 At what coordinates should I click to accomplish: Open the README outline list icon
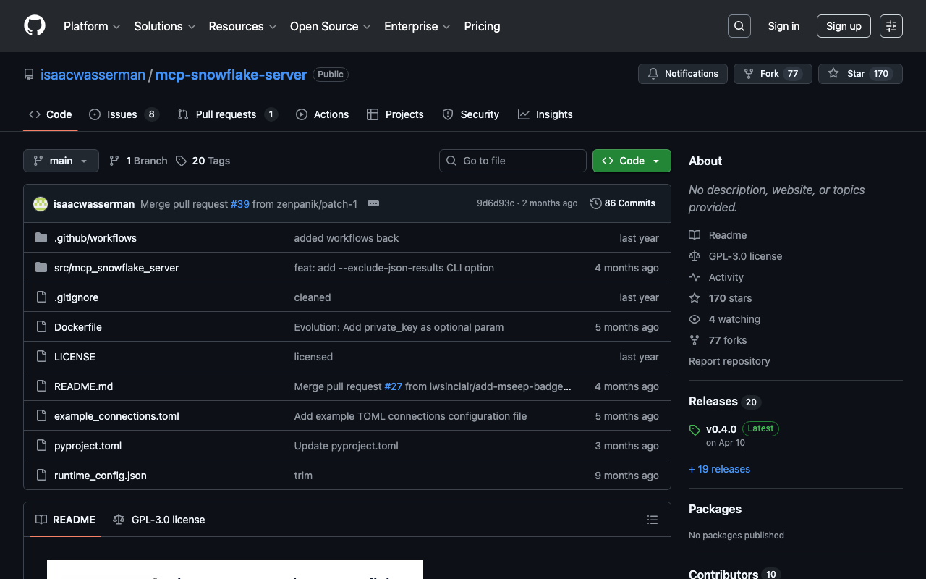(652, 520)
